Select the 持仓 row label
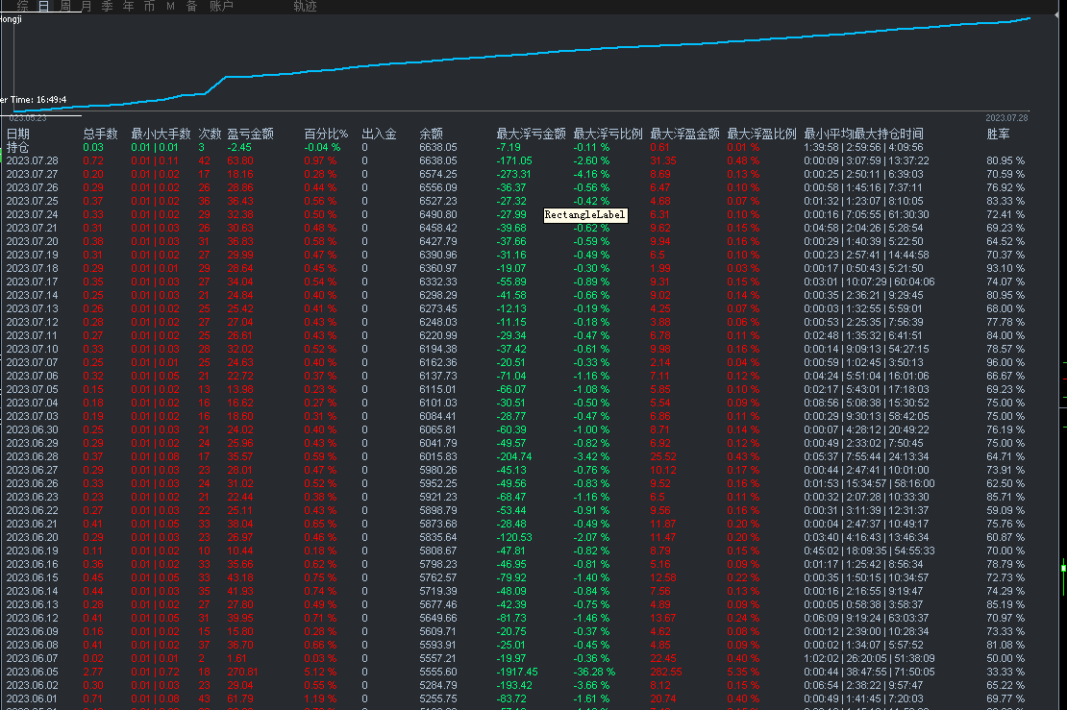Viewport: 1067px width, 710px height. click(17, 148)
